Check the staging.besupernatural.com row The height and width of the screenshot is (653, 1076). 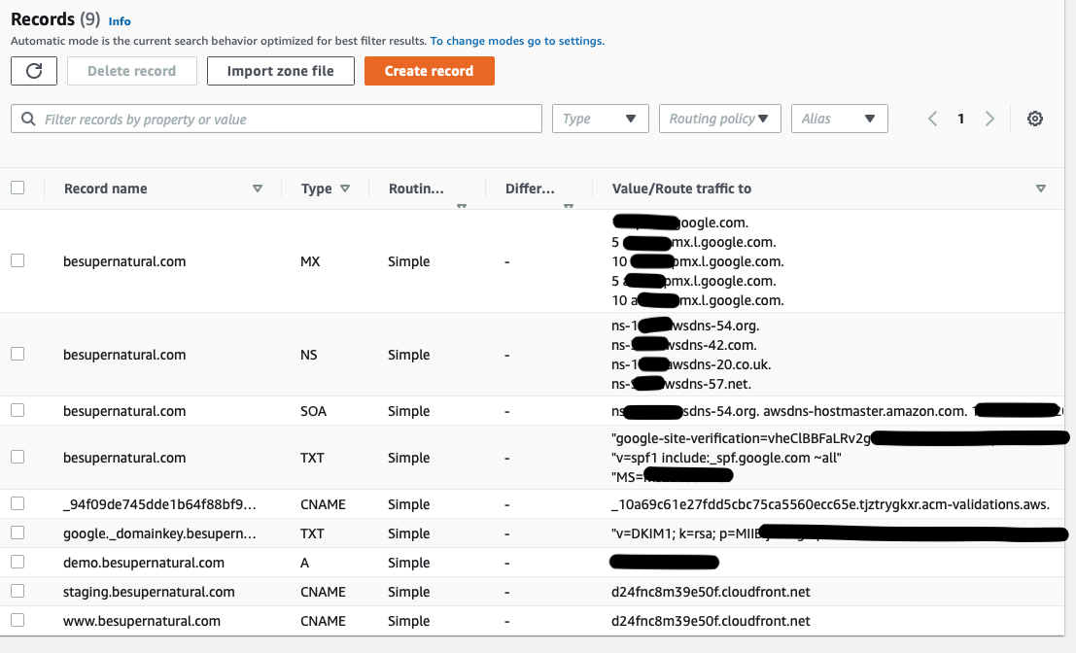click(x=17, y=591)
